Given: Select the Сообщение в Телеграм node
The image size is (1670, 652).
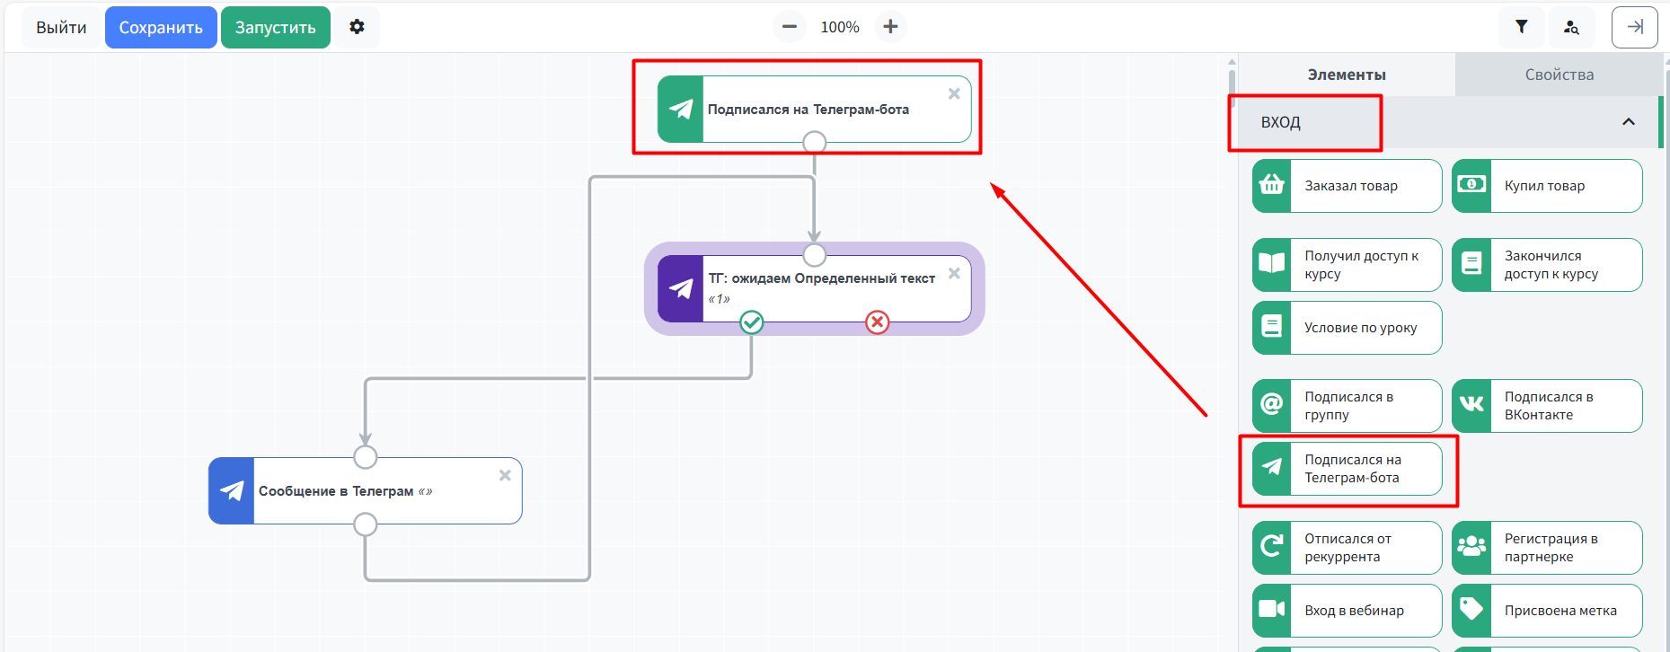Looking at the screenshot, I should coord(366,491).
